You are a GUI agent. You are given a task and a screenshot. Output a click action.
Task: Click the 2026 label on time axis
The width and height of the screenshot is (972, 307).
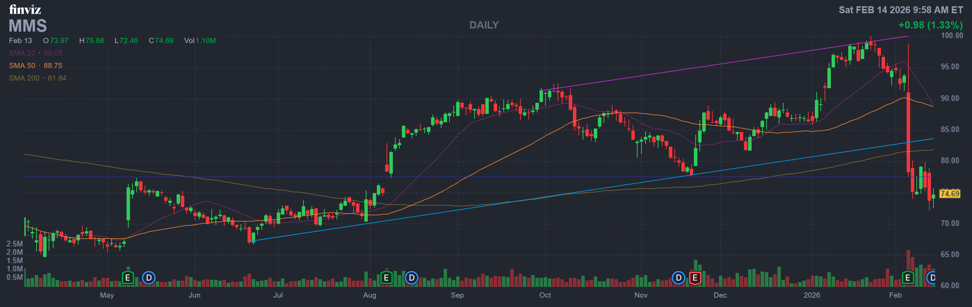click(812, 295)
